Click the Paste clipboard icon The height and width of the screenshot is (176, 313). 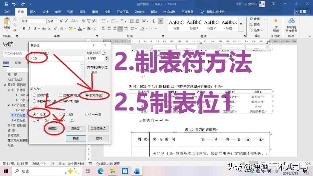tap(7, 22)
